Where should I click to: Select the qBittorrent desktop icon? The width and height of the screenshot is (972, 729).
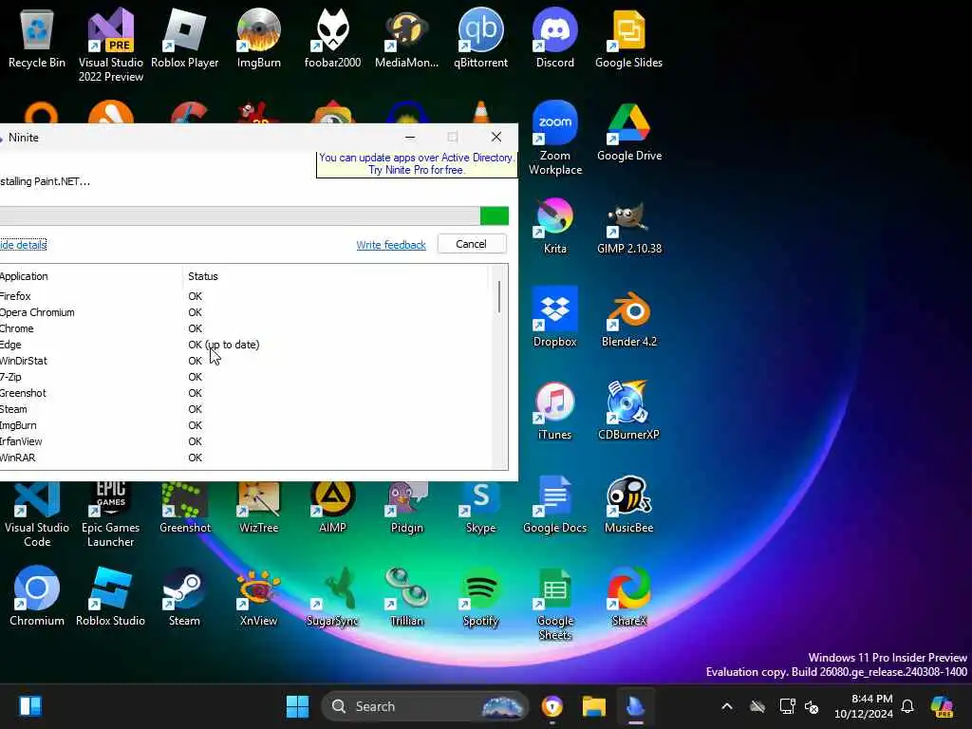point(480,38)
